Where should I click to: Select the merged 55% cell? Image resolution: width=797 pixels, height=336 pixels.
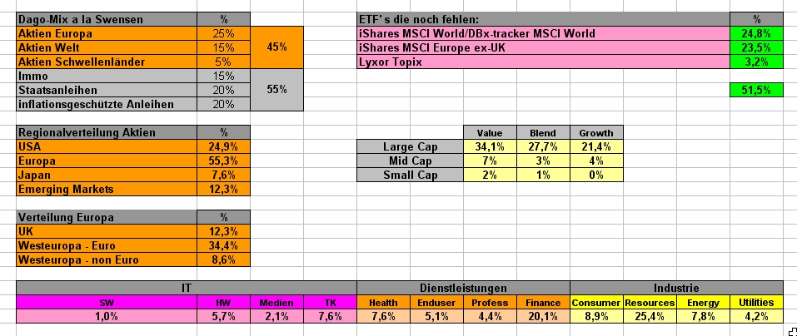pyautogui.click(x=277, y=90)
